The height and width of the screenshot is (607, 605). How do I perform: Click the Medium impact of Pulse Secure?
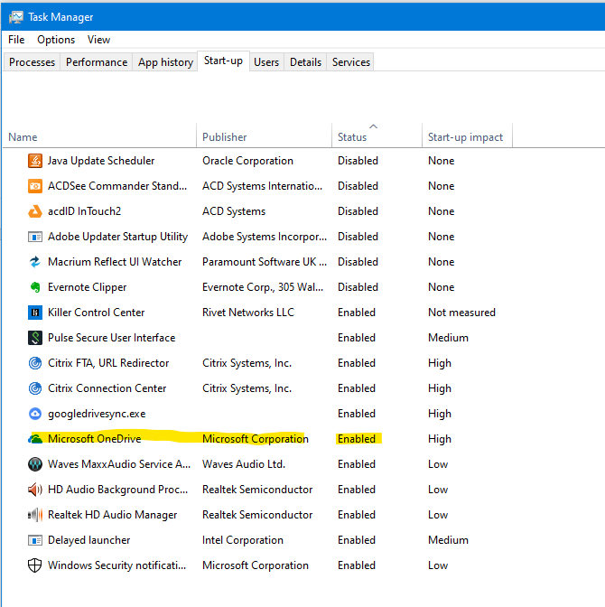[x=448, y=338]
